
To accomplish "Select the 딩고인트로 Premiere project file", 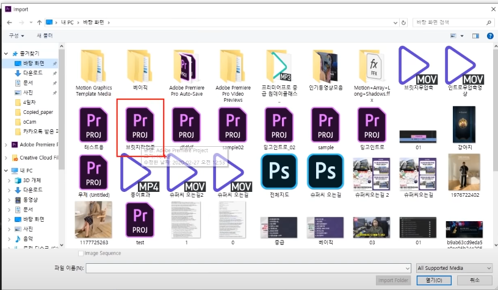I will 372,129.
